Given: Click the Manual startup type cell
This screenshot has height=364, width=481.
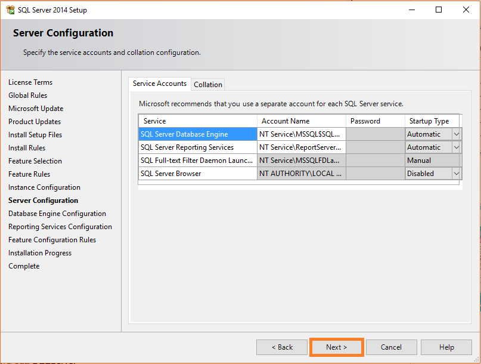Looking at the screenshot, I should 433,161.
